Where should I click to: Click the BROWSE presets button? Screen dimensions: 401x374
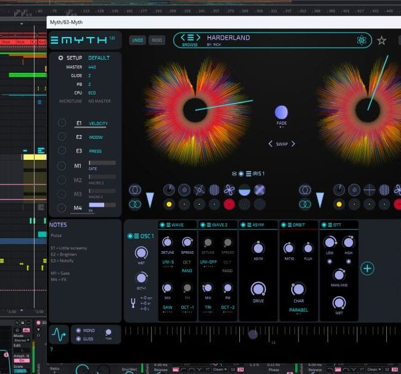[x=190, y=40]
